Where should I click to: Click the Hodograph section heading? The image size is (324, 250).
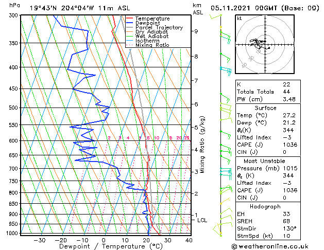[265, 206]
